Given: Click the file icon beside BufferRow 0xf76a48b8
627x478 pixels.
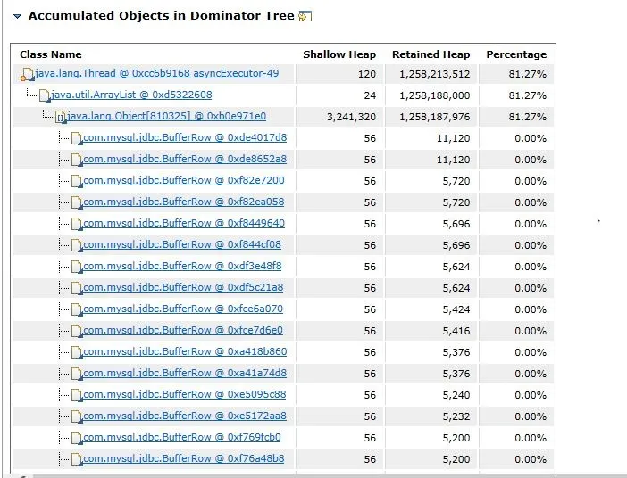Looking at the screenshot, I should click(x=76, y=459).
